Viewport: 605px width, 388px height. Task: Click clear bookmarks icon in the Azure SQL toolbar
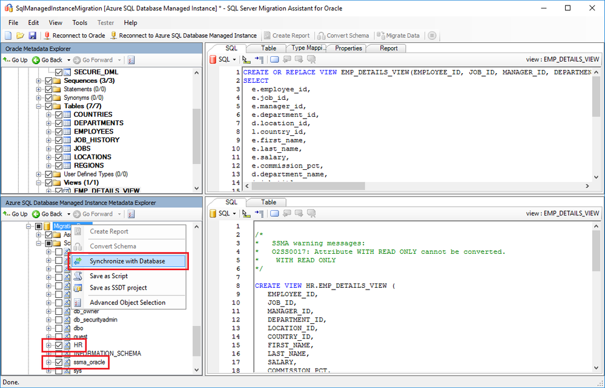(x=311, y=213)
